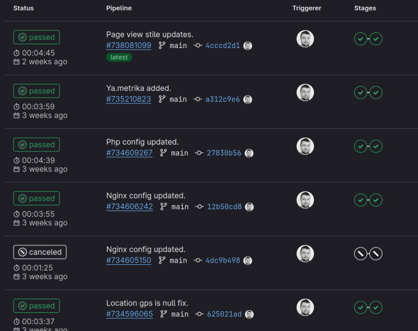Click the canceled status badge

pos(40,252)
